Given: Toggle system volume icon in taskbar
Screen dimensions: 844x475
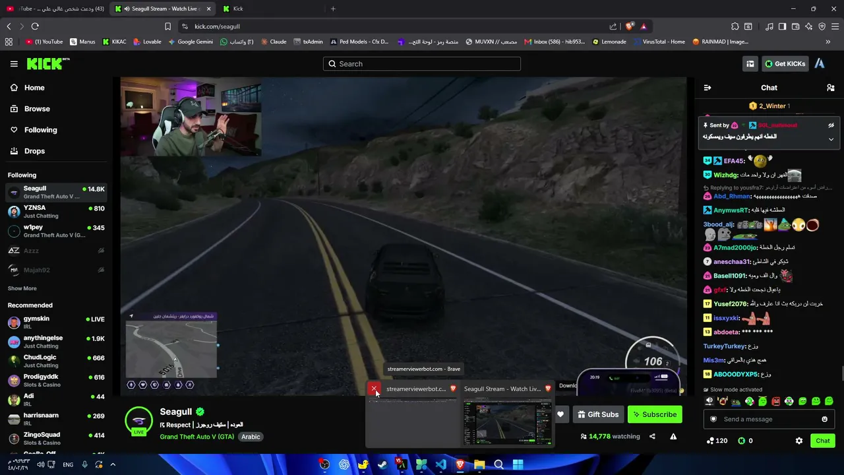Looking at the screenshot, I should (41, 464).
